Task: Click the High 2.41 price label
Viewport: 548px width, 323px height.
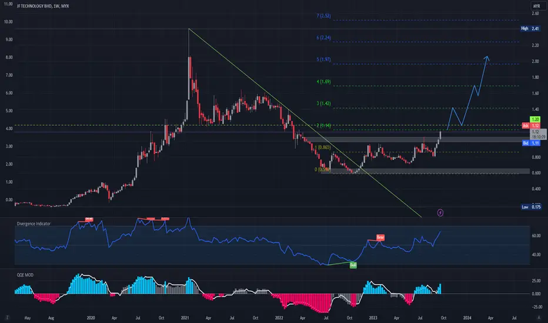Action: pyautogui.click(x=530, y=28)
